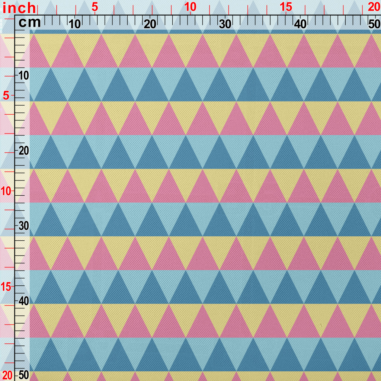Click the 40 cm label on the vertical ruler
Image resolution: width=381 pixels, height=381 pixels.
24,301
